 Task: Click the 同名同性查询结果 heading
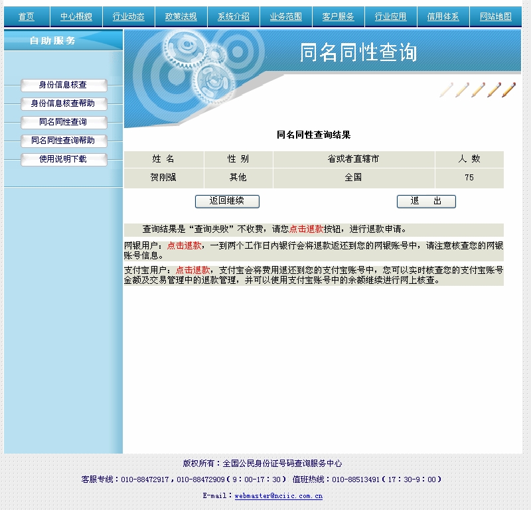click(x=313, y=135)
